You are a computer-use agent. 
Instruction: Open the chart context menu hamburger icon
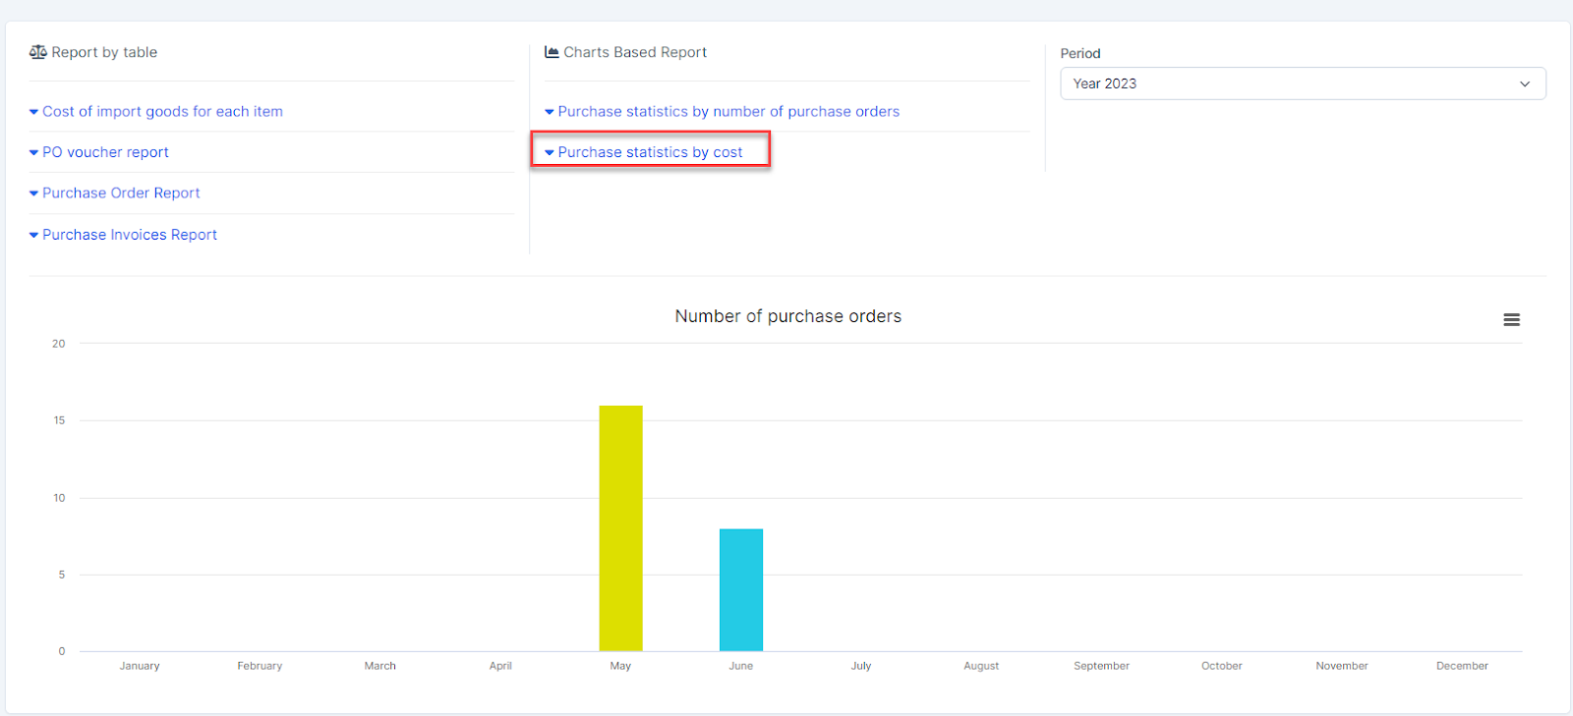coord(1511,320)
